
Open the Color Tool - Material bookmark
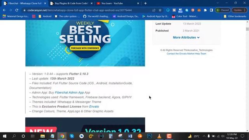[x=185, y=16]
